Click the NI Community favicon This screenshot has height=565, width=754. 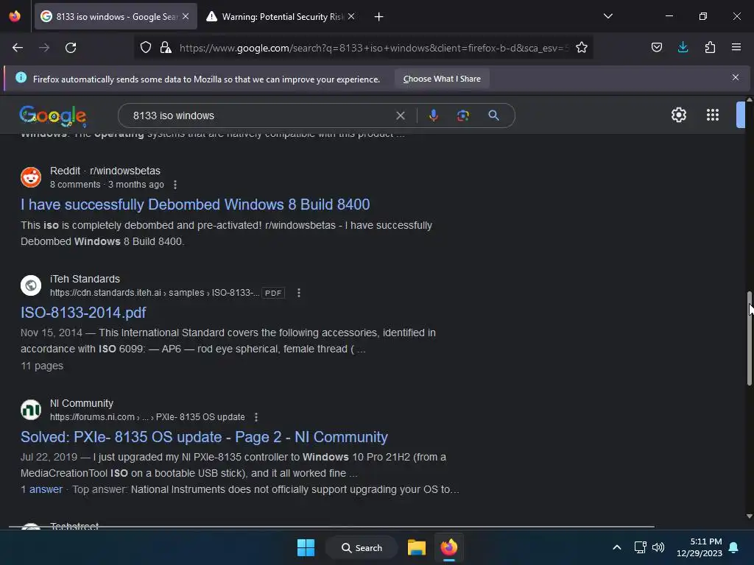pyautogui.click(x=31, y=410)
